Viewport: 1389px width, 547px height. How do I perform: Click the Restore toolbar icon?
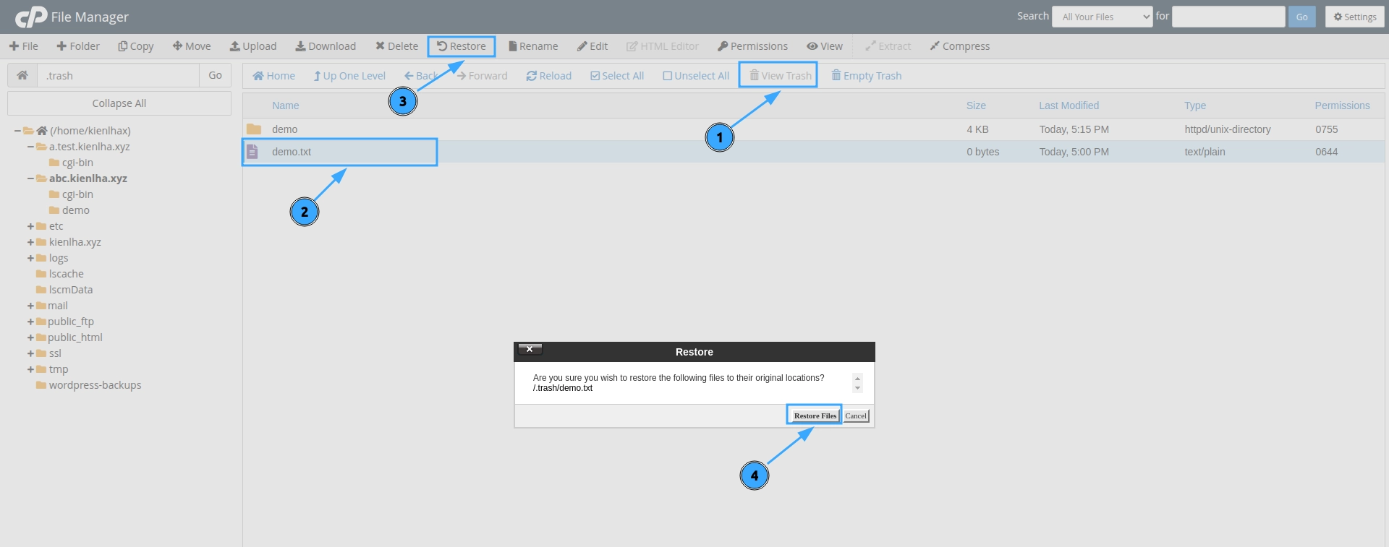pos(442,46)
